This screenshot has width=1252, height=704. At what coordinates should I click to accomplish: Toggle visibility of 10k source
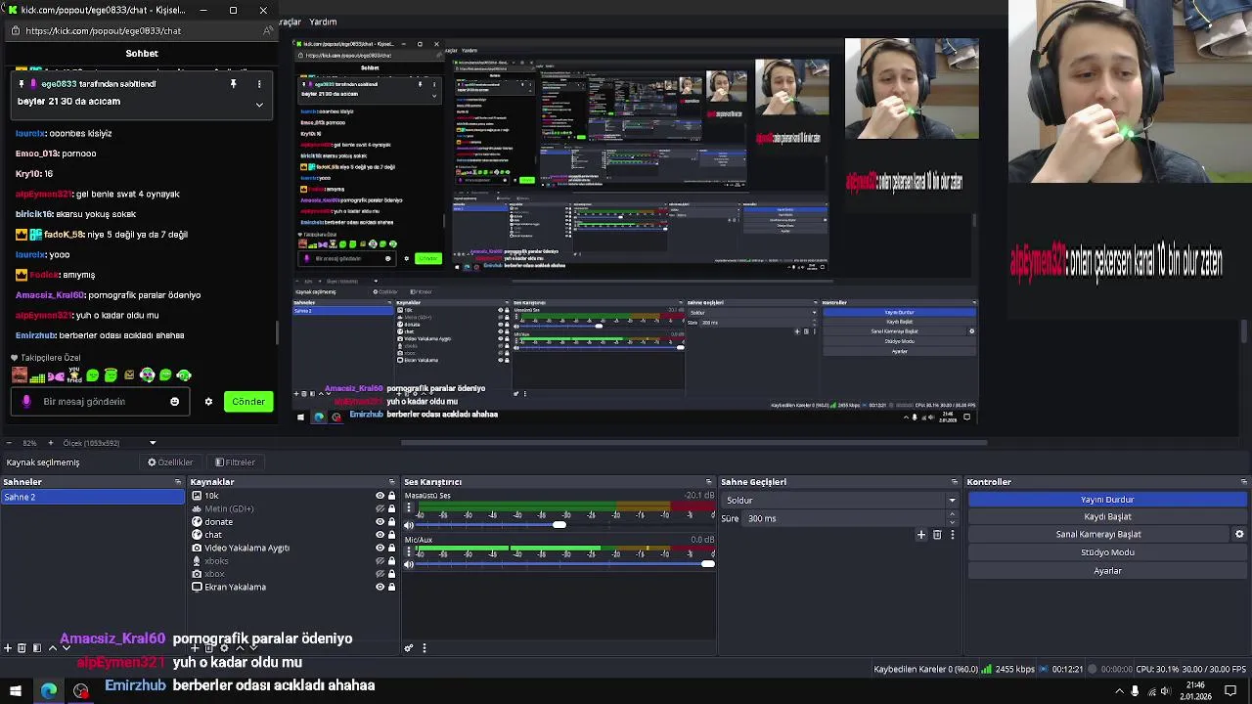click(380, 496)
